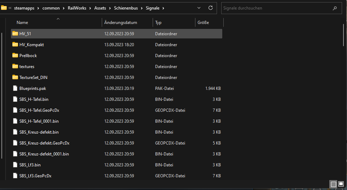Sort by Name column header
The width and height of the screenshot is (347, 190).
pos(22,23)
